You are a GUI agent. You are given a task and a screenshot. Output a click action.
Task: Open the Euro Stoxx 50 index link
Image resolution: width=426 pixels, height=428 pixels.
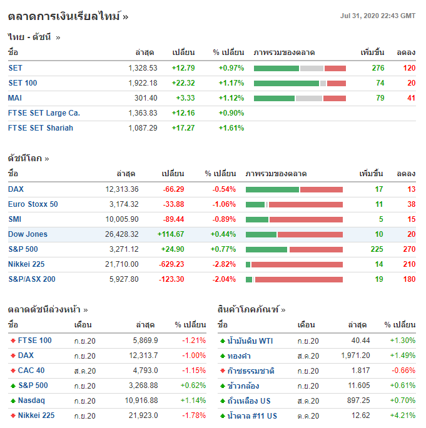33,204
